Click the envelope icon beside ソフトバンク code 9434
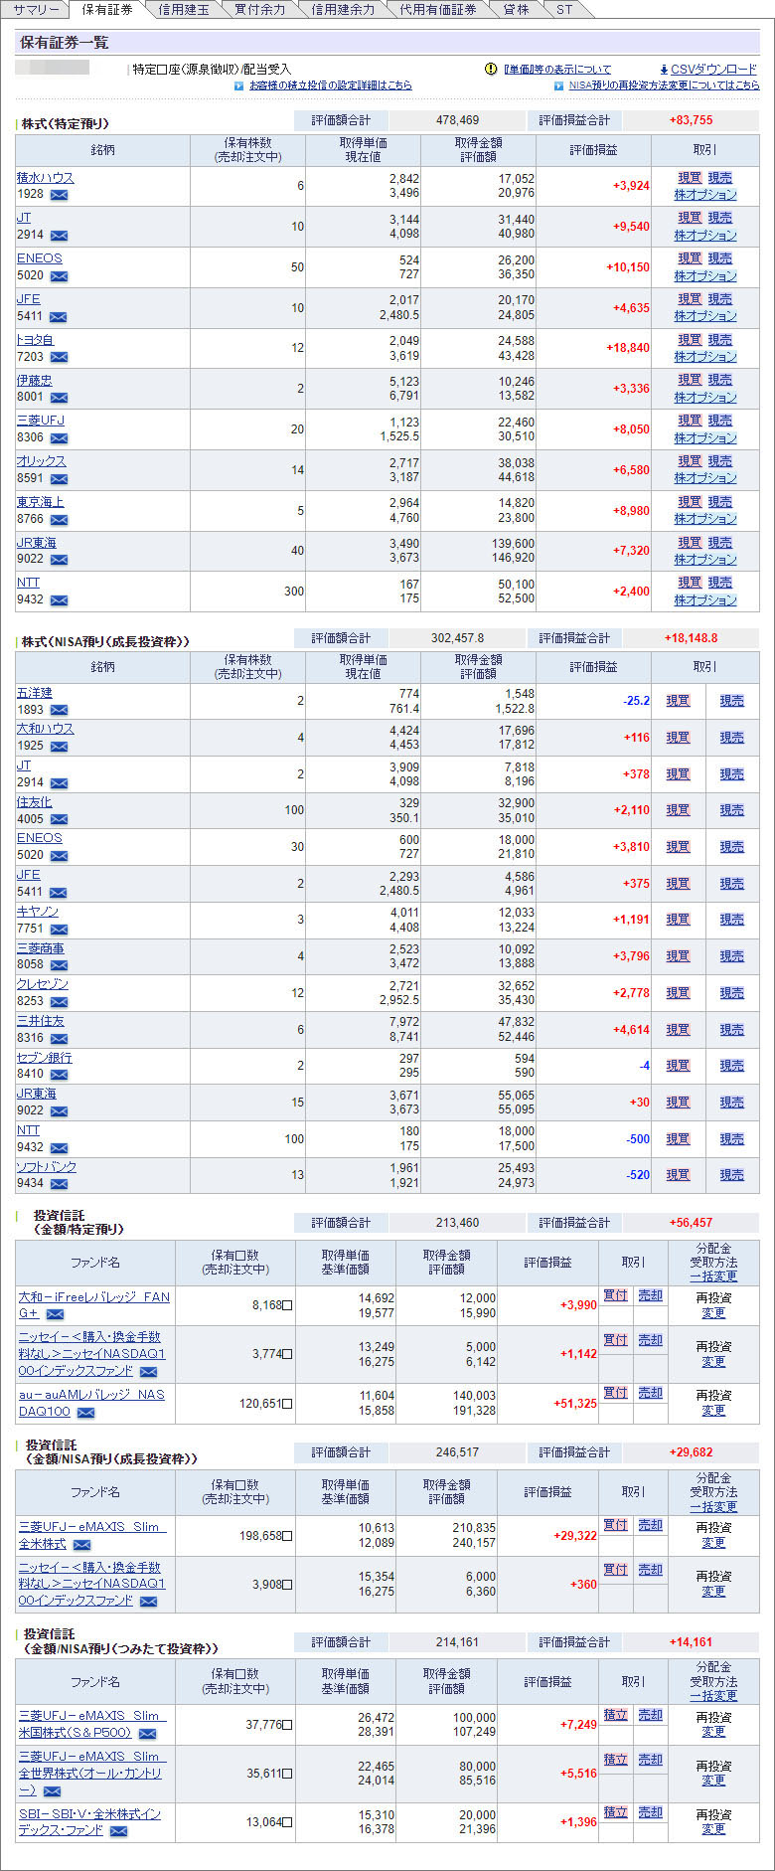 pos(59,1184)
